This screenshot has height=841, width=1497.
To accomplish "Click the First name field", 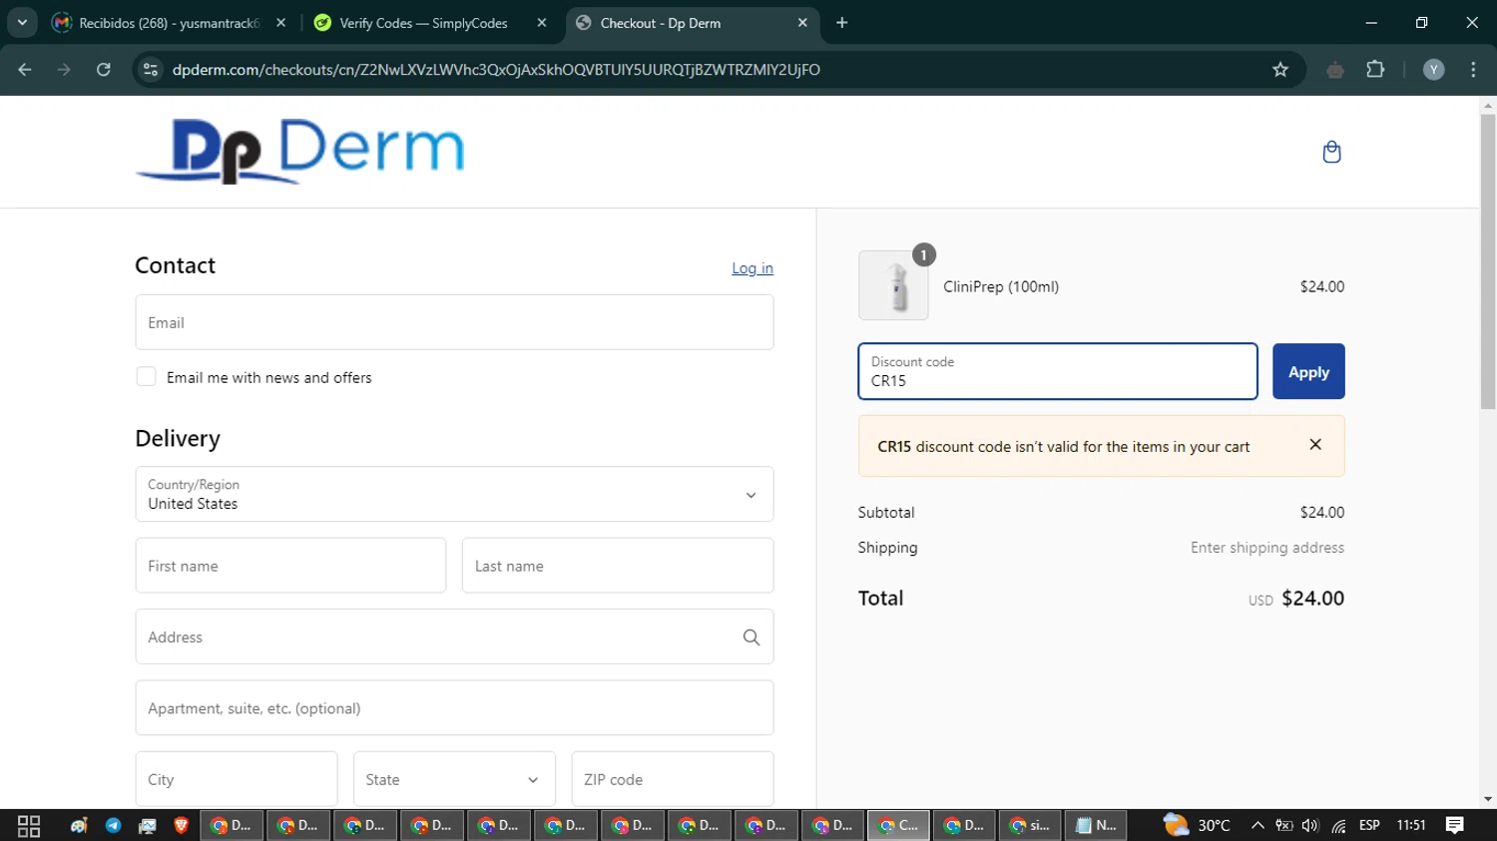I will coord(290,566).
